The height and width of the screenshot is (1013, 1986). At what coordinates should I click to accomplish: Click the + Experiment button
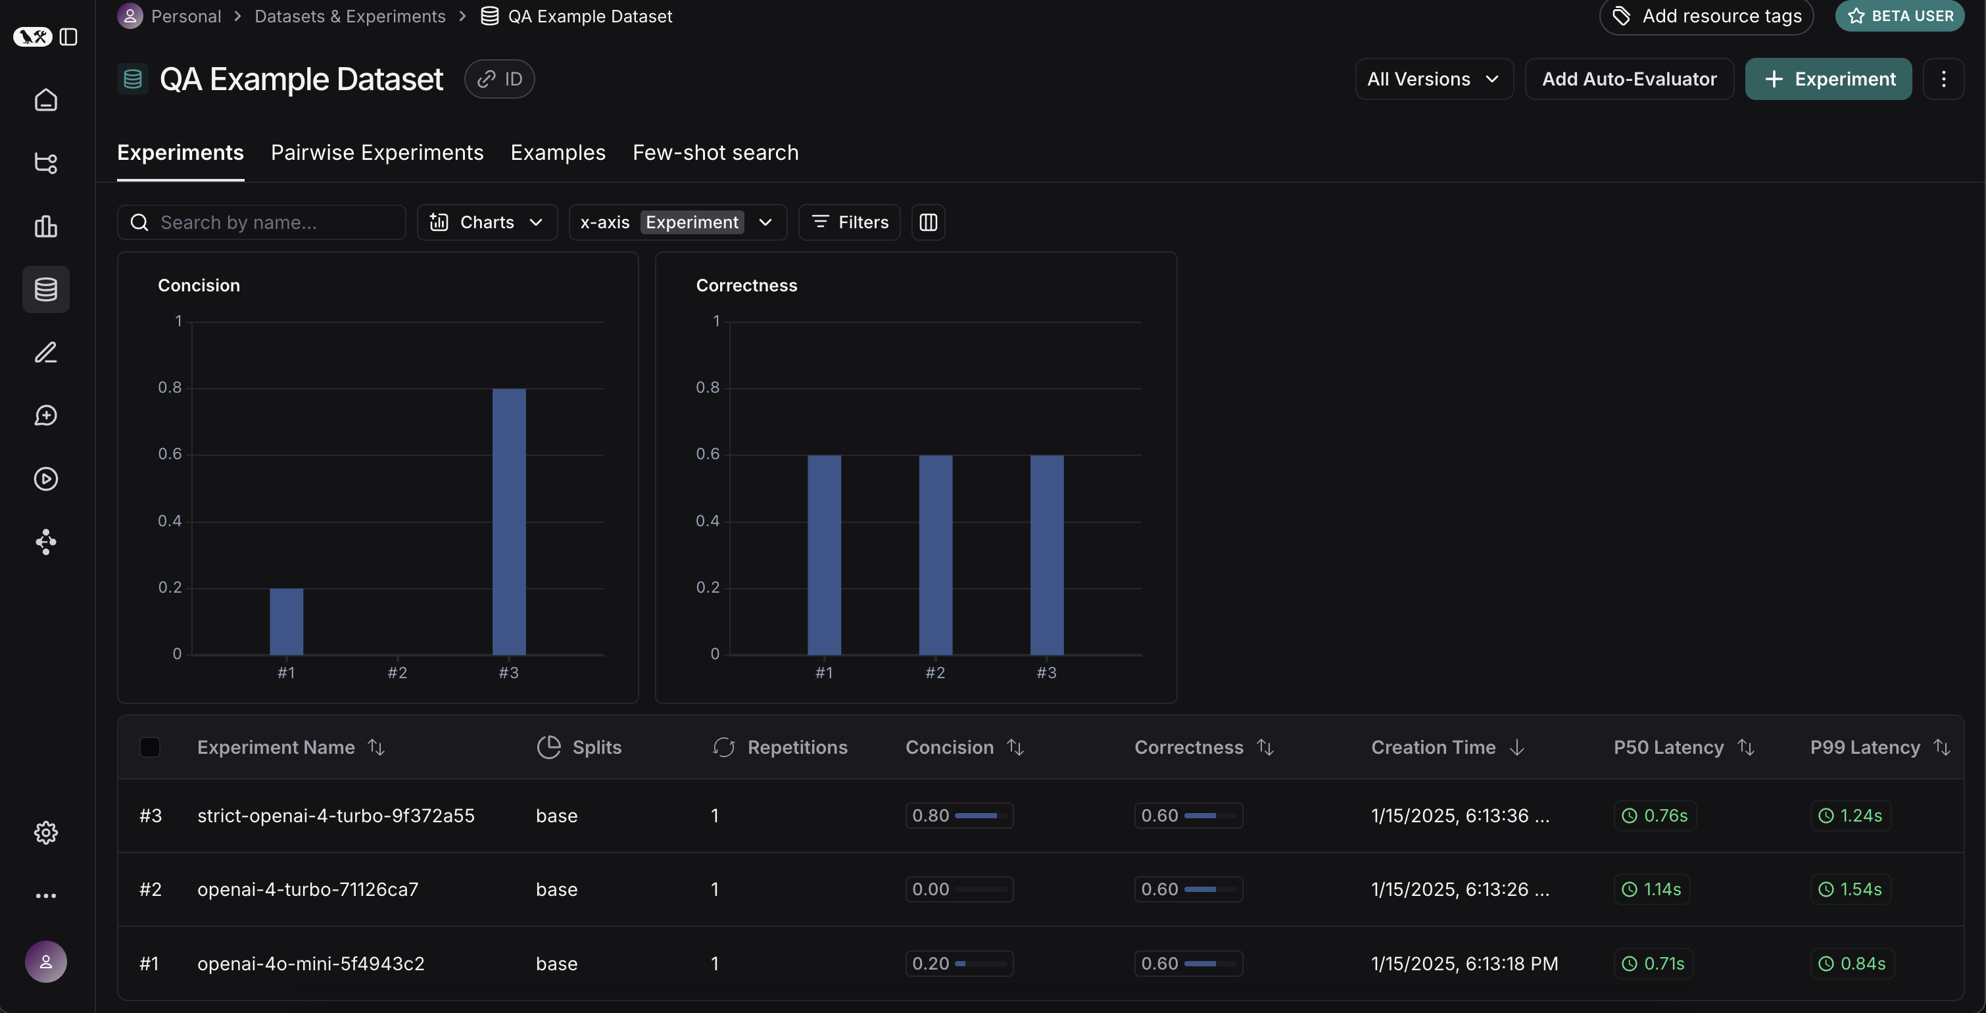[x=1828, y=79]
